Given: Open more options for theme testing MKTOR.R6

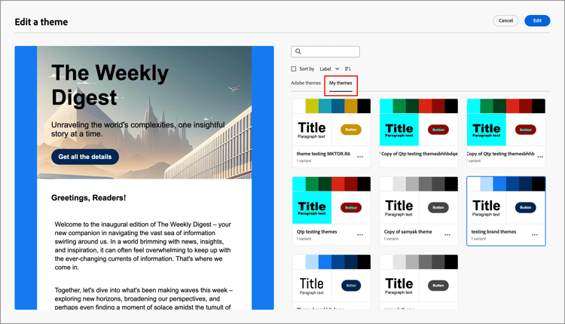Looking at the screenshot, I should tap(360, 157).
